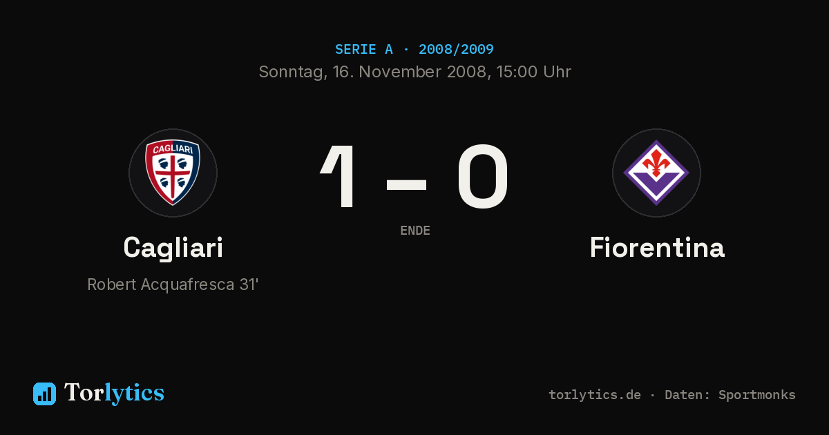Open the torlytics.de website link
The height and width of the screenshot is (435, 829).
click(595, 395)
